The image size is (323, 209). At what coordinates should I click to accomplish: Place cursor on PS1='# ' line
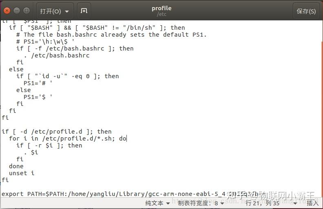point(38,83)
